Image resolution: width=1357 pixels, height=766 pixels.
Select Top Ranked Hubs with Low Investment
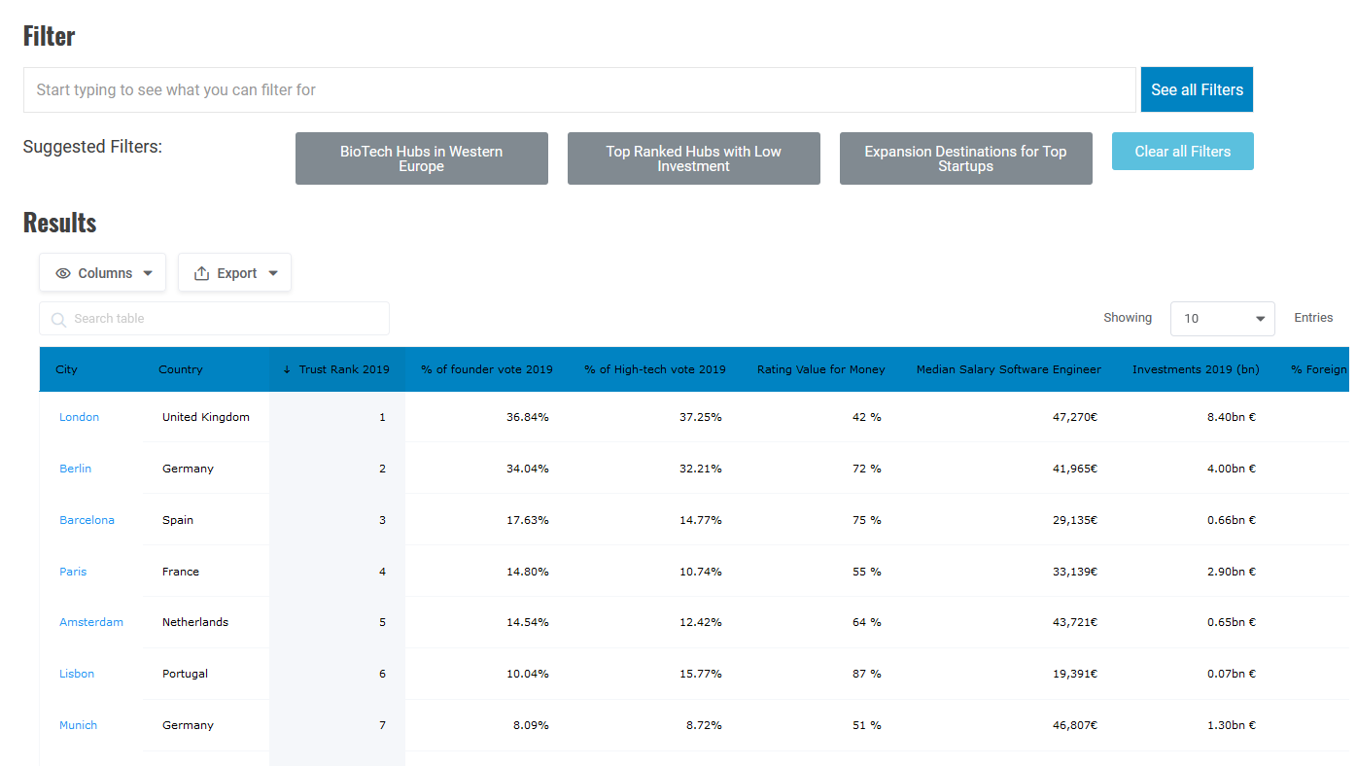[693, 158]
